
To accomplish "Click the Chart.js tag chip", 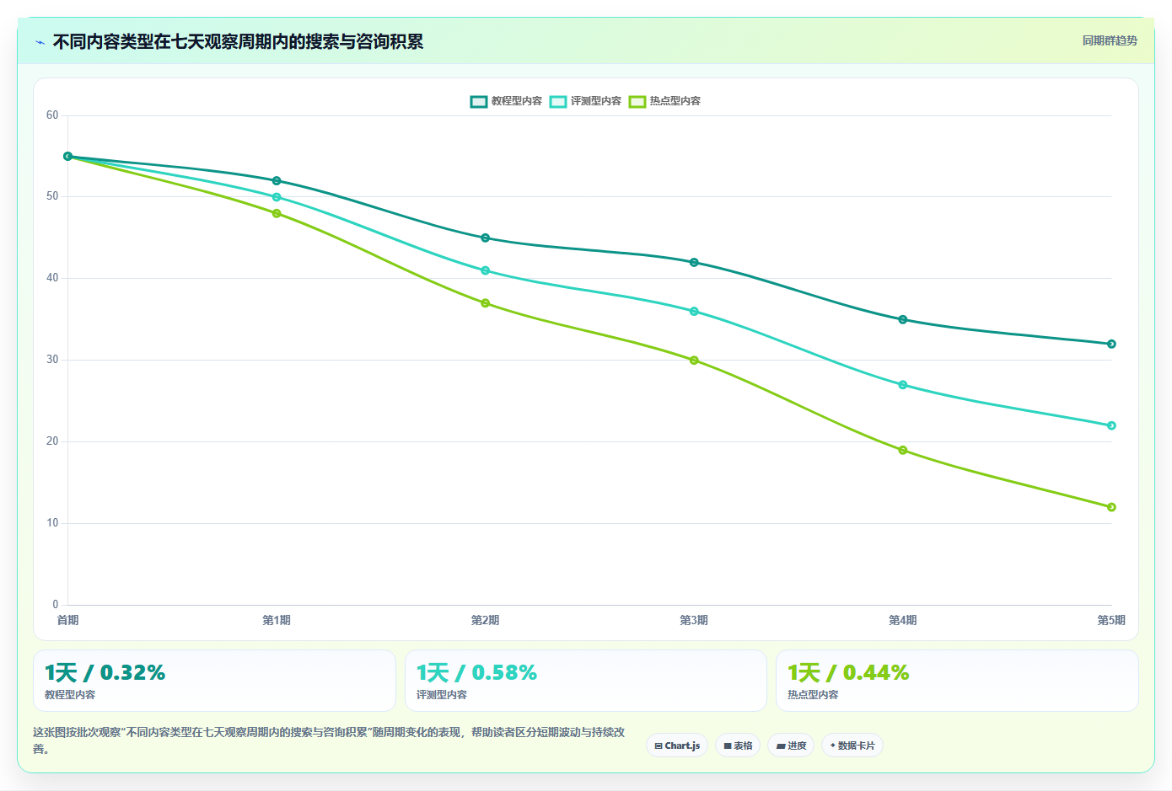I will tap(677, 746).
